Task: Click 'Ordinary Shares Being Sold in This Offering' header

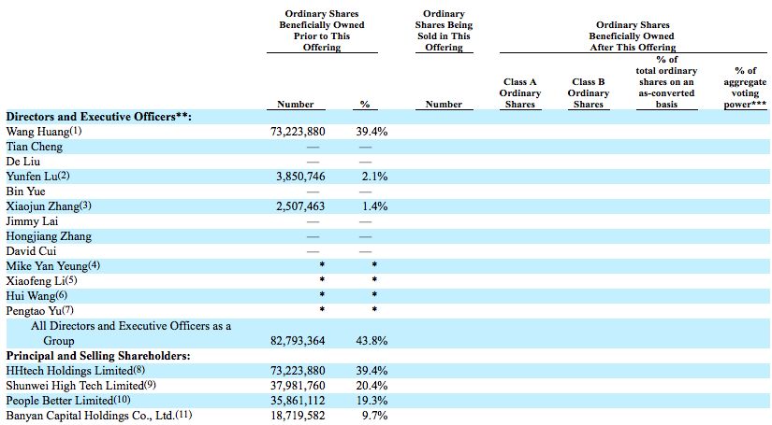Action: 444,31
